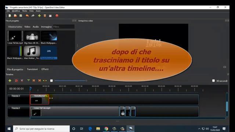The height and width of the screenshot is (132, 235).
Task: Import files with green plus toolbar icon
Action: [x=39, y=16]
